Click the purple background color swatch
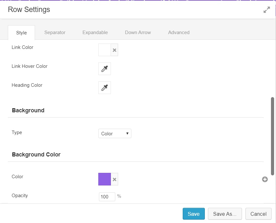 point(105,179)
